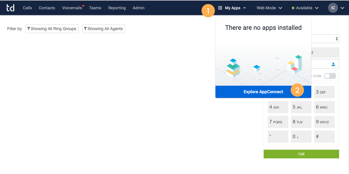Click the td logo in the navbar
Viewport: 349px width, 174px height.
pyautogui.click(x=10, y=8)
